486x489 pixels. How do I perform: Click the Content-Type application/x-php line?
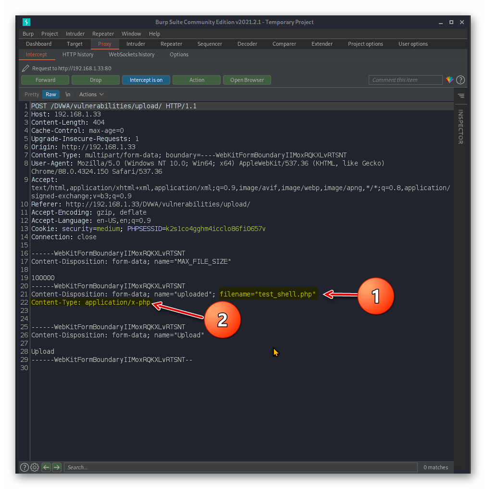point(91,302)
